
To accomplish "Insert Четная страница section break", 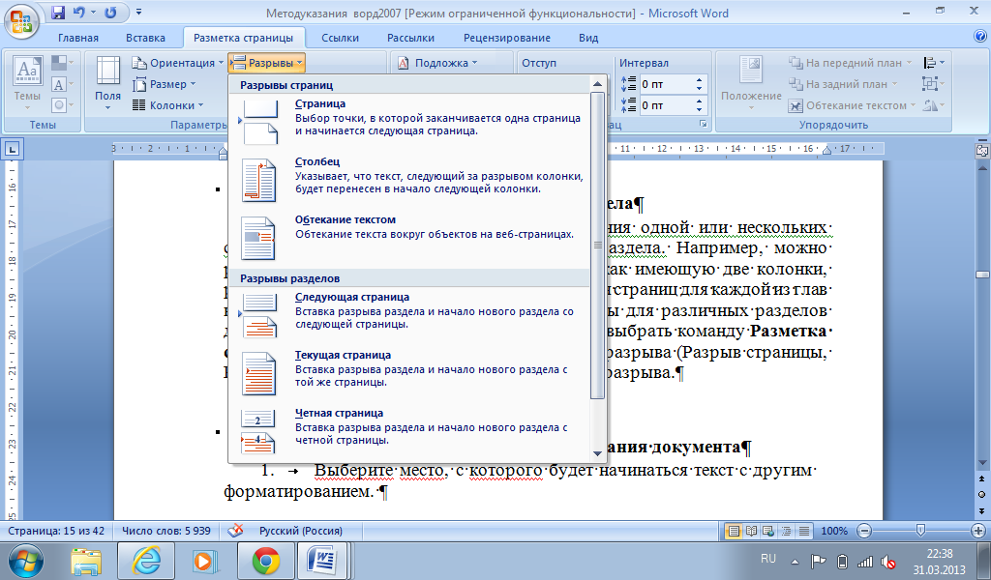I will tap(409, 432).
